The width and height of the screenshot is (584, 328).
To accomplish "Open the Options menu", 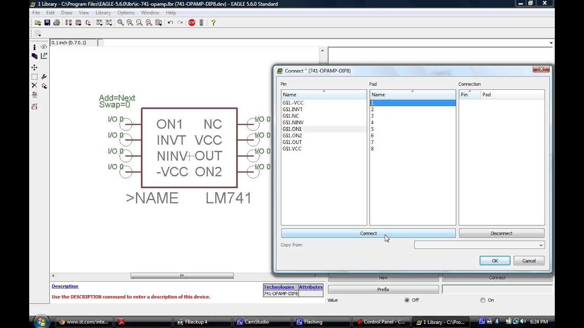I will point(126,13).
